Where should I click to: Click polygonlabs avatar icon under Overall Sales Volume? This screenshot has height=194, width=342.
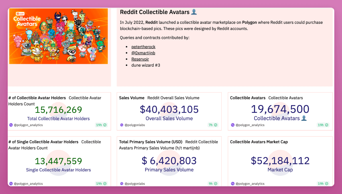tap(122, 125)
